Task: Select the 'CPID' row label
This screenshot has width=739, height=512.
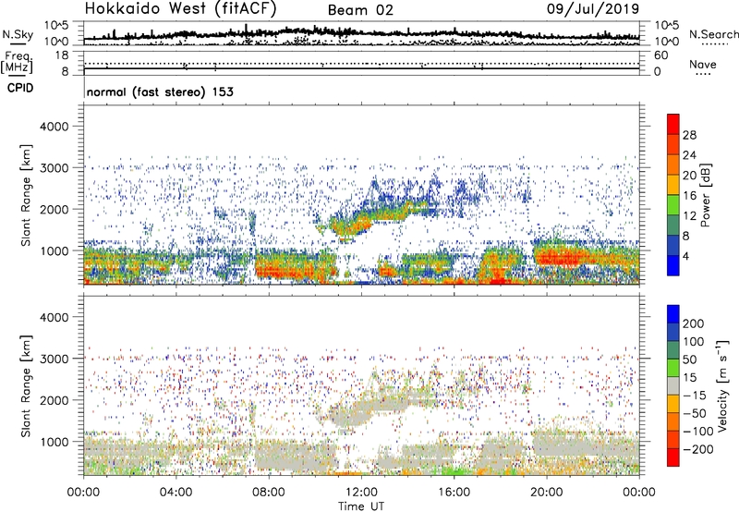Action: (20, 88)
